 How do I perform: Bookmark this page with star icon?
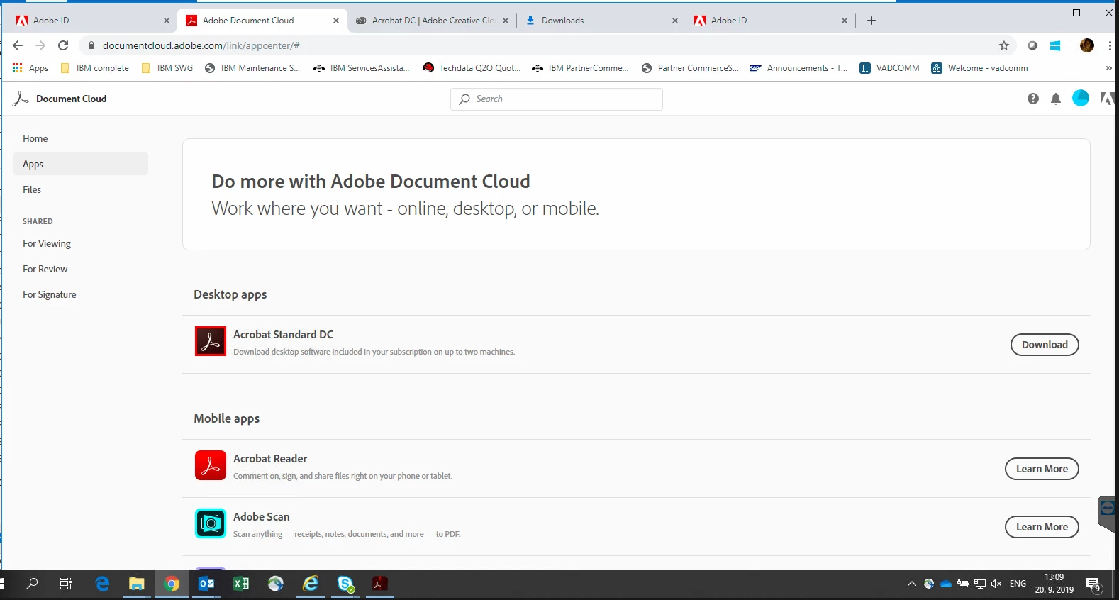pos(1004,45)
